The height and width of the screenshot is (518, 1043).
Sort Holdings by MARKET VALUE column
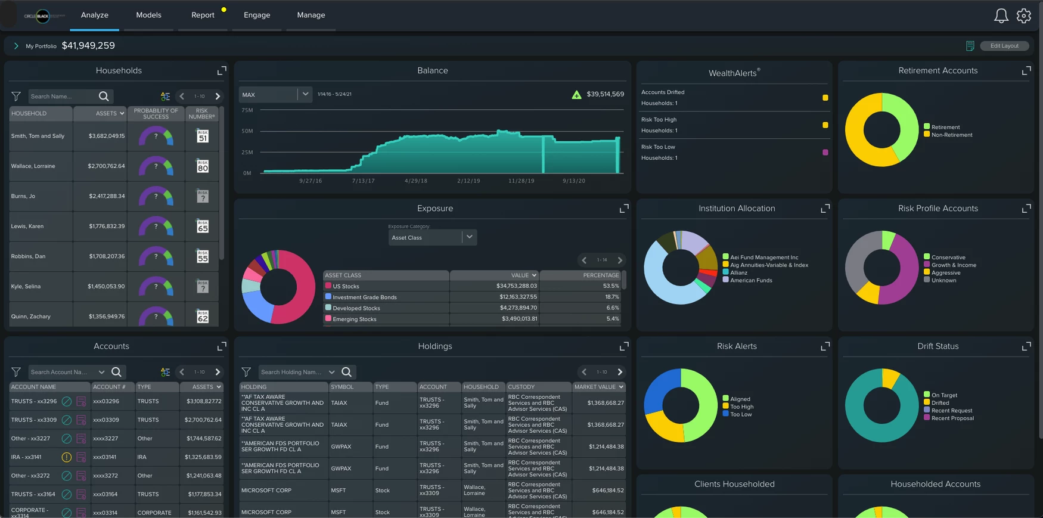598,387
